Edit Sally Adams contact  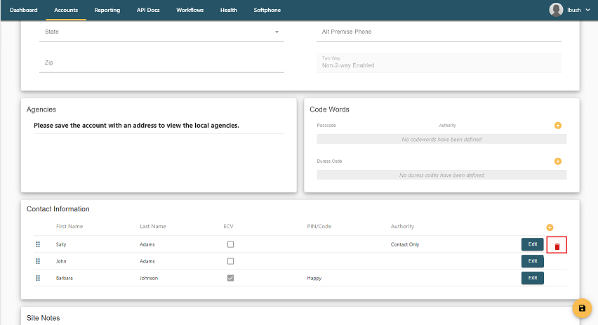[x=532, y=244]
